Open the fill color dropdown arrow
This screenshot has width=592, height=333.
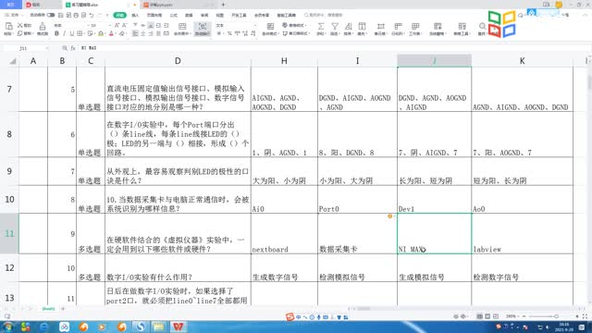pos(105,34)
